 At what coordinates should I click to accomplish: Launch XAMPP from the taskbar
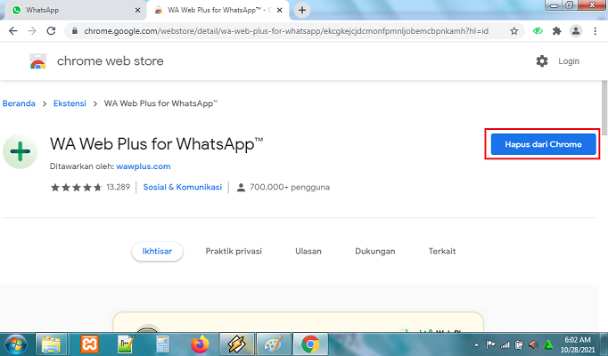coord(89,344)
